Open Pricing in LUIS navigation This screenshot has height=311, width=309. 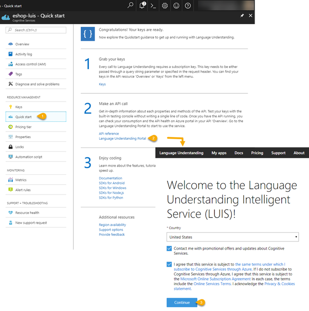[x=257, y=153]
